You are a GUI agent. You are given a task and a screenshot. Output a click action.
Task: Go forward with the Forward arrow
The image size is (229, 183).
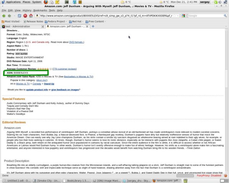[10, 16]
